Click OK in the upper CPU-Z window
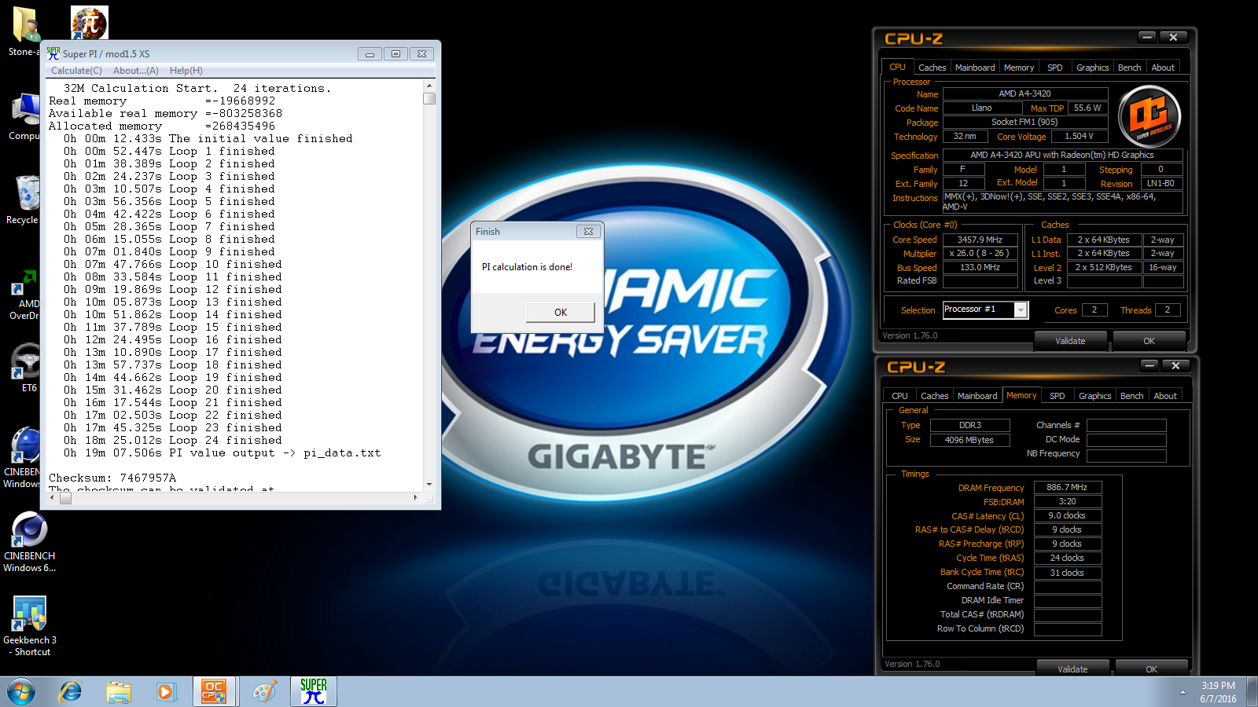1258x707 pixels. click(x=1149, y=341)
